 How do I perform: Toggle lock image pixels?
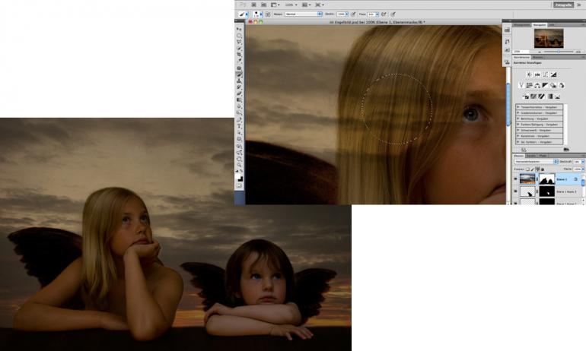click(x=533, y=169)
